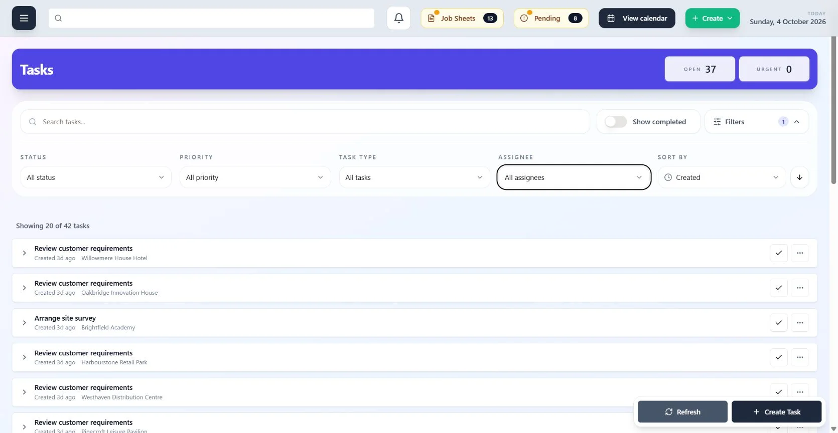Mark Harbourstone Retail Park task complete
Viewport: 838px width, 433px height.
tap(779, 357)
